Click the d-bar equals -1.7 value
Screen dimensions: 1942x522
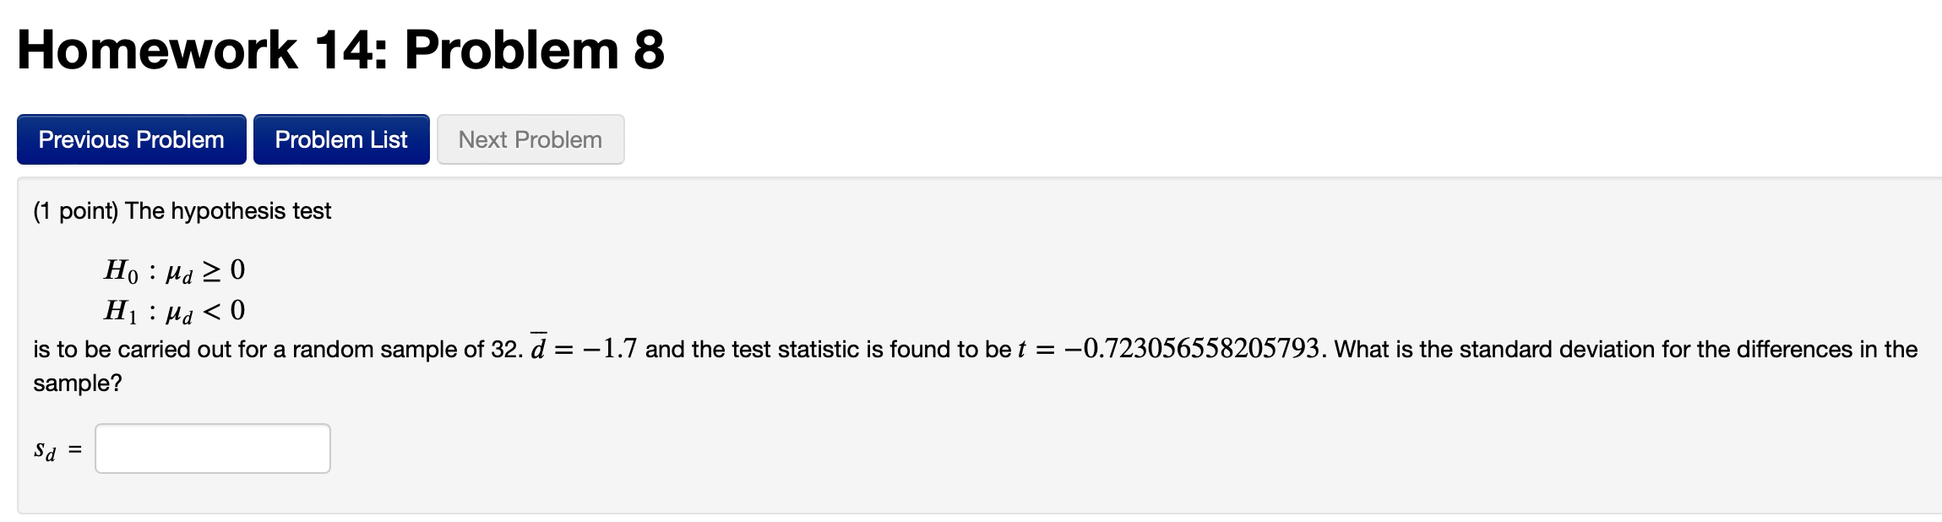[583, 348]
